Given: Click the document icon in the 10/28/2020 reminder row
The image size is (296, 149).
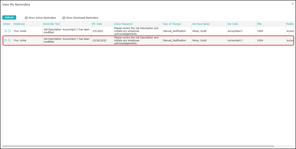Looking at the screenshot, I should click(6, 40).
